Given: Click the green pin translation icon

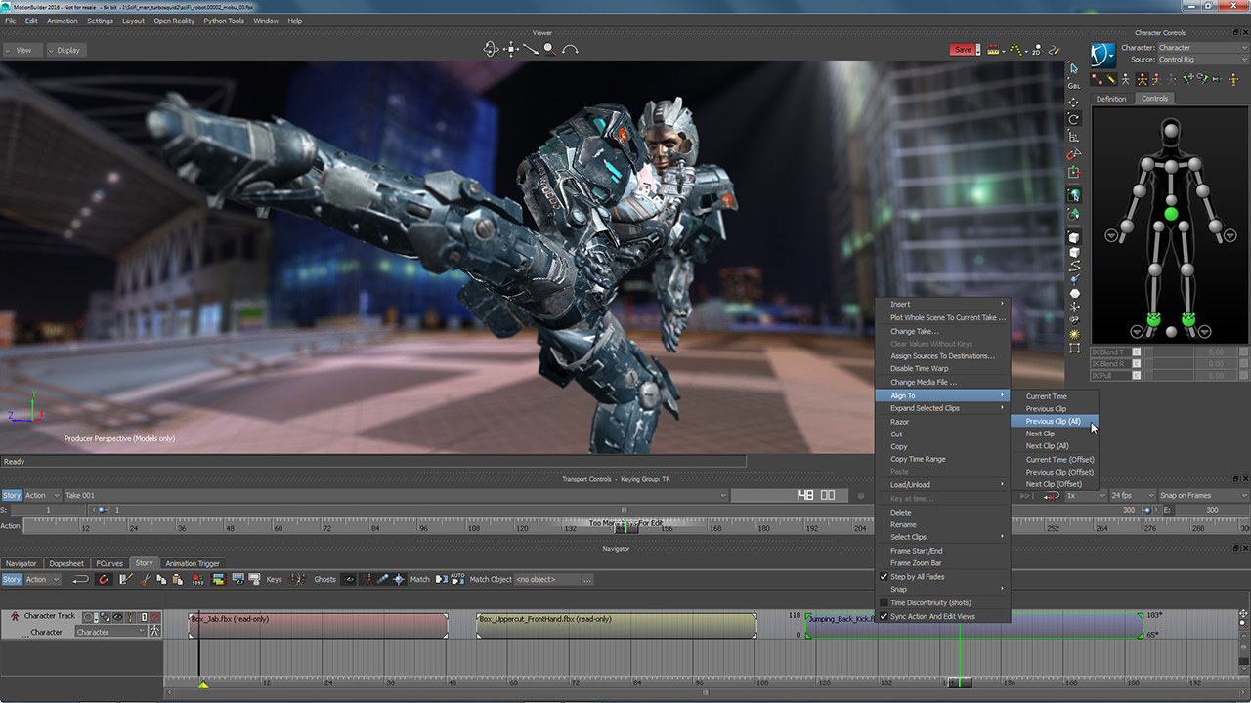Looking at the screenshot, I should pyautogui.click(x=1187, y=79).
